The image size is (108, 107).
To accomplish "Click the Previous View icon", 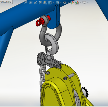I will [x=35, y=3].
